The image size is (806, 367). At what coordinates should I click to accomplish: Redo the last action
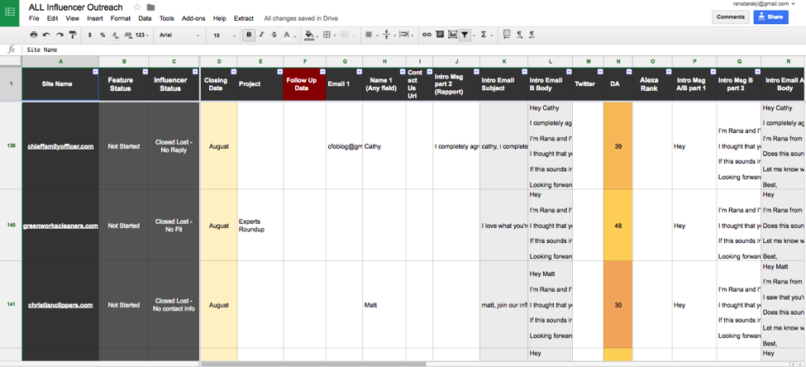60,35
